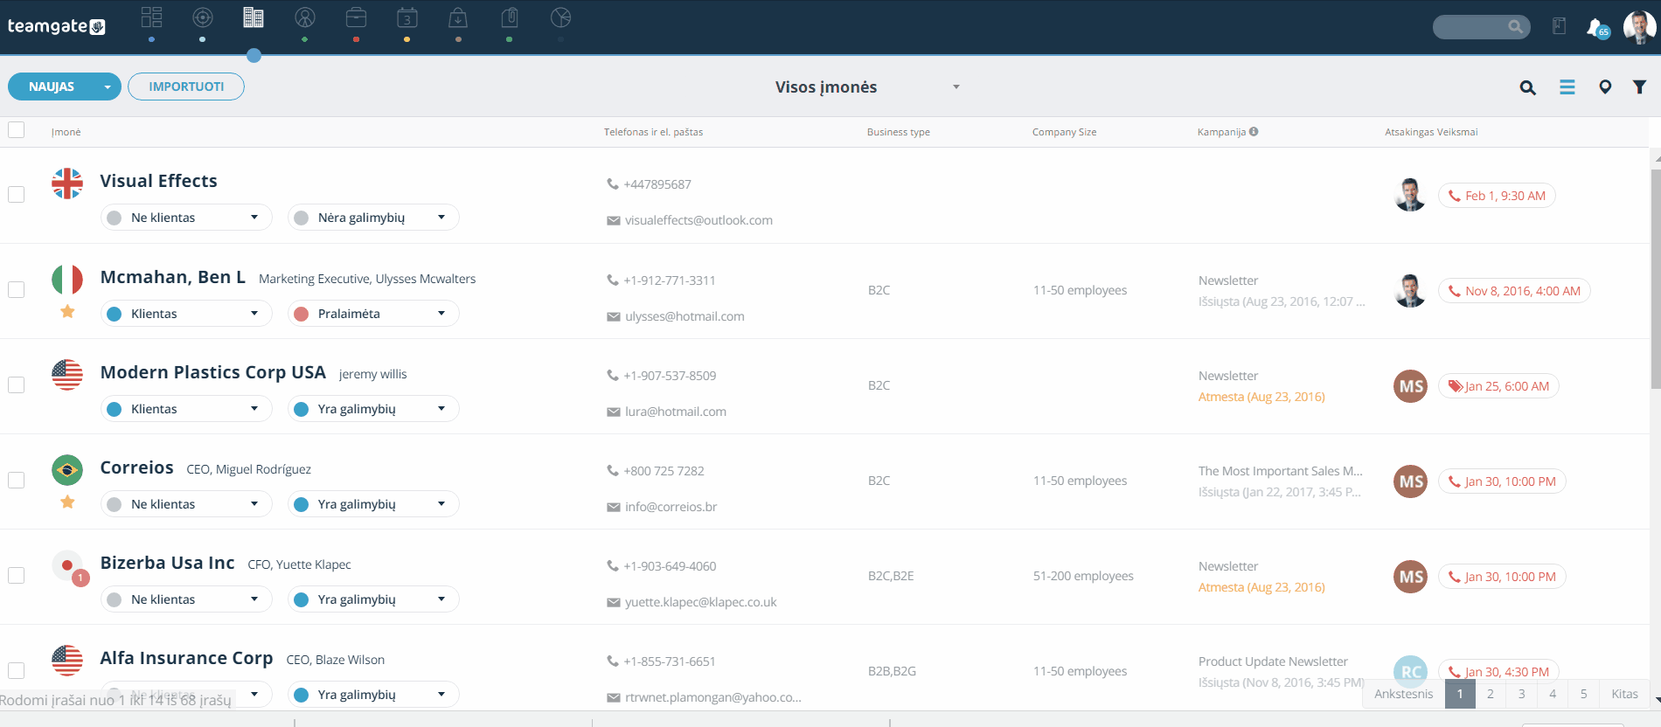This screenshot has height=727, width=1661.
Task: Tick the select-all checkbox in table header
Action: pyautogui.click(x=16, y=130)
